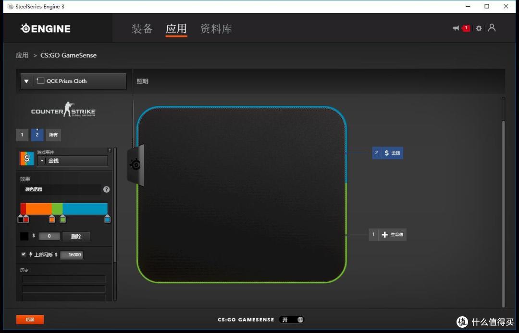Select the black color stop marker
Image resolution: width=519 pixels, height=333 pixels.
pos(21,219)
